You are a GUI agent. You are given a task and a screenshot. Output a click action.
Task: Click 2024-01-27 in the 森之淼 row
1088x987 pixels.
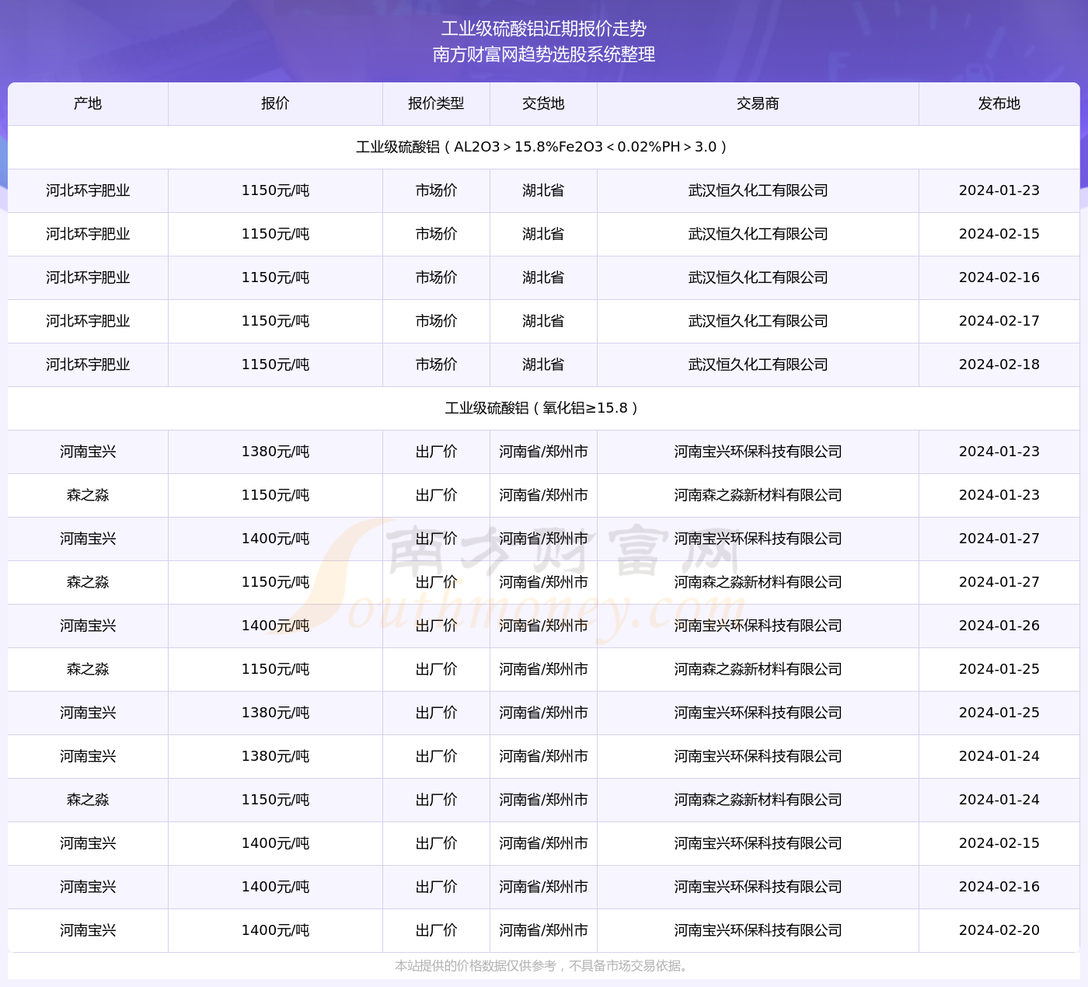coord(999,582)
